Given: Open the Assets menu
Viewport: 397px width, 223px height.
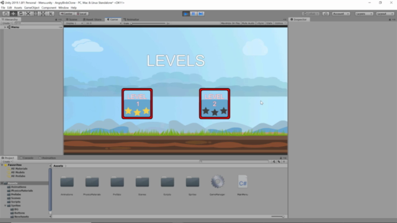Looking at the screenshot, I should tap(18, 8).
